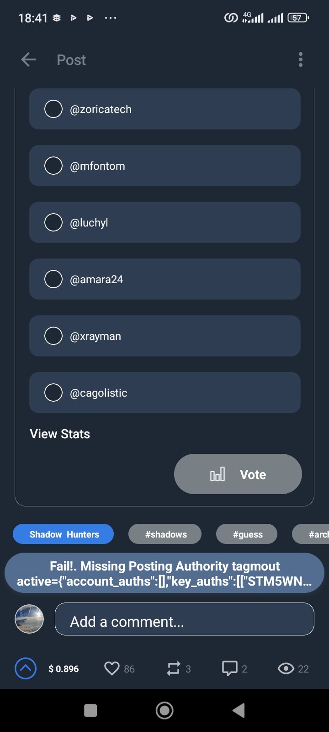This screenshot has height=732, width=329.
Task: Choose the @luchyl radio option
Action: coord(53,222)
